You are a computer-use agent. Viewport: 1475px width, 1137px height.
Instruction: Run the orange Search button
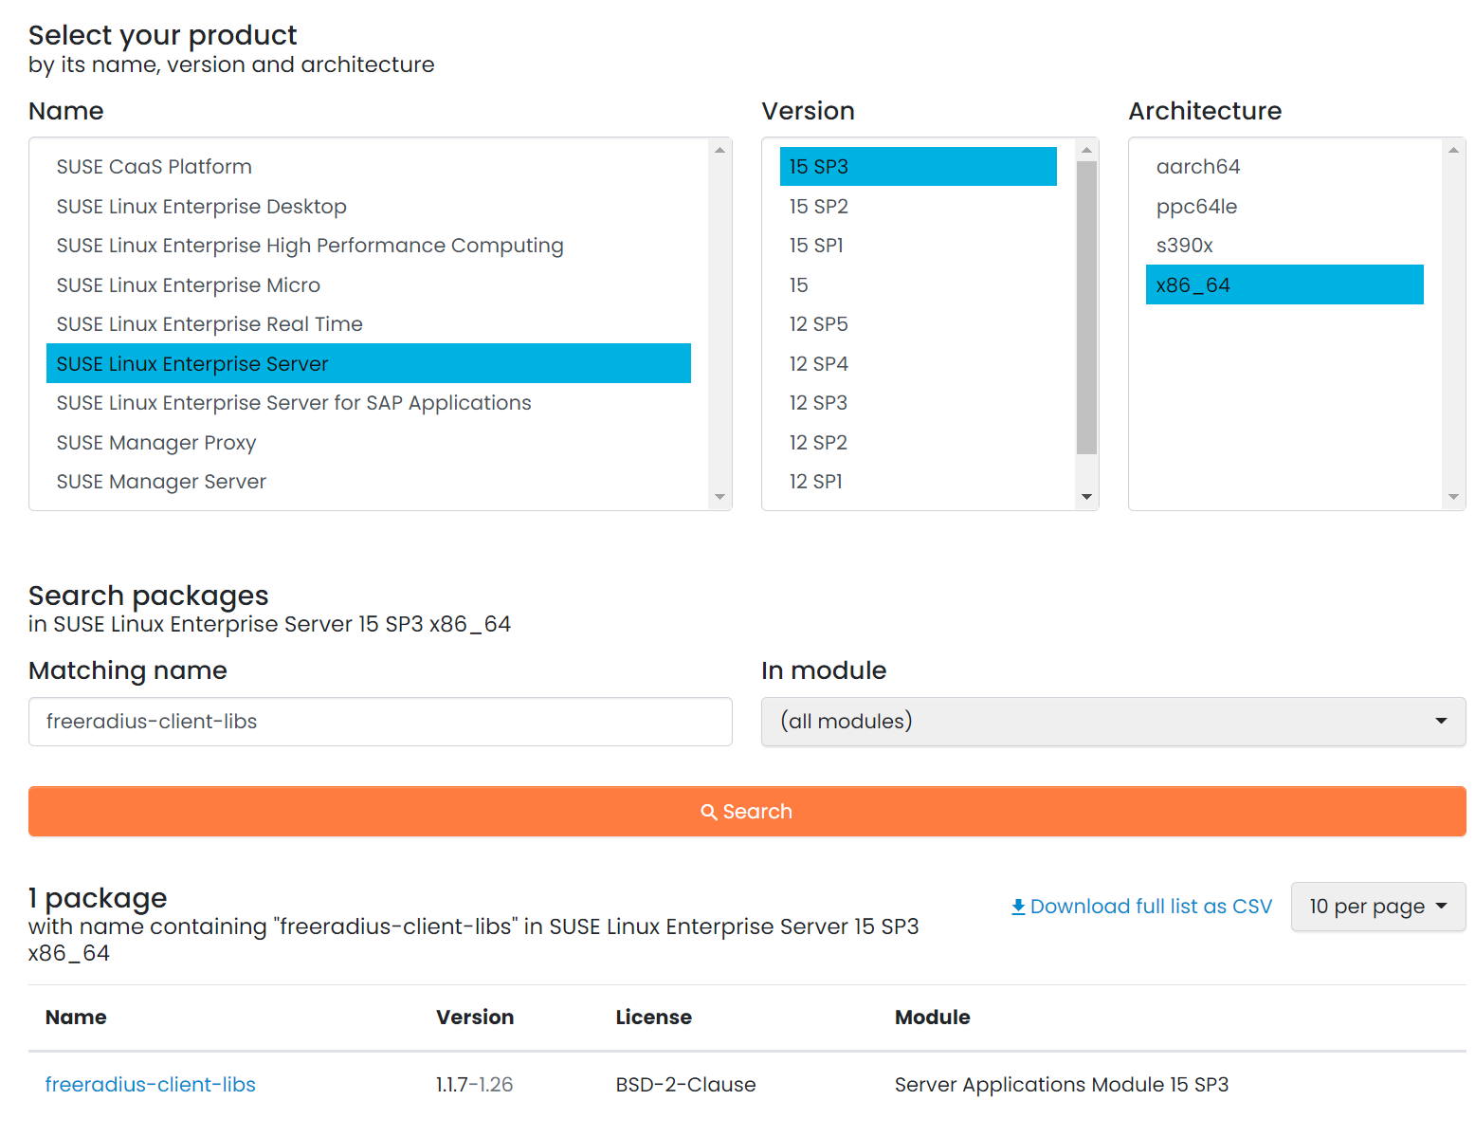[x=747, y=812]
